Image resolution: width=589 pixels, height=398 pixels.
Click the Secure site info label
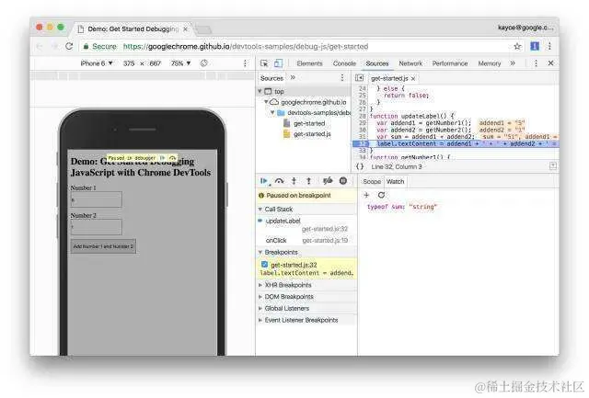(100, 47)
